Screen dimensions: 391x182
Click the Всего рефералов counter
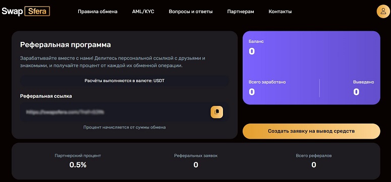(x=314, y=165)
